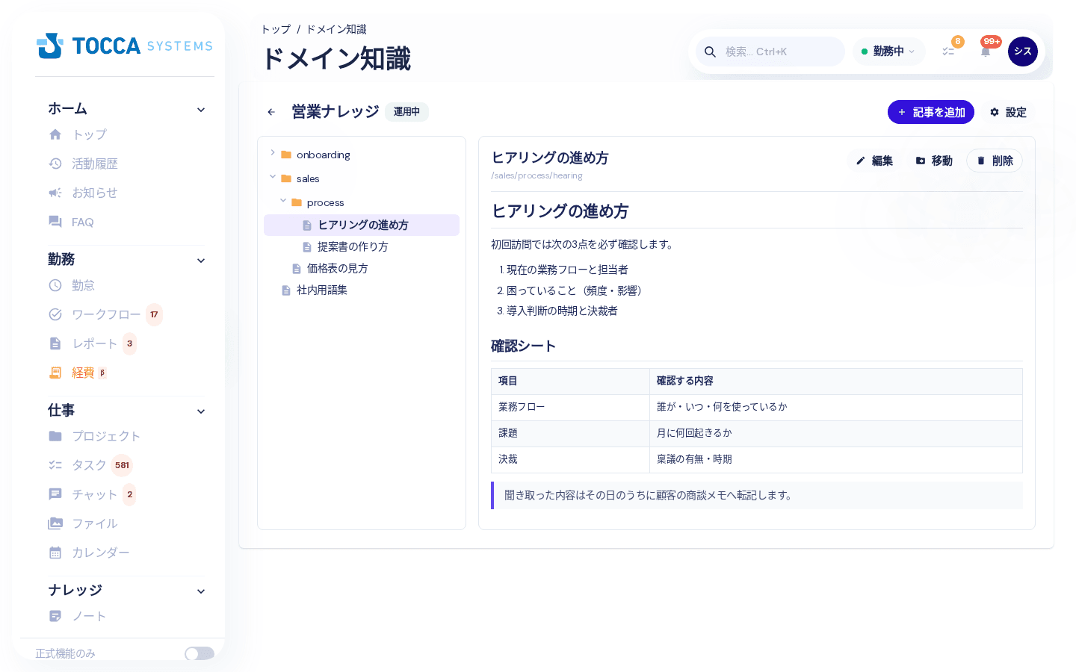This screenshot has width=1076, height=672.
Task: Click 設定 gear settings button
Action: pyautogui.click(x=1009, y=112)
